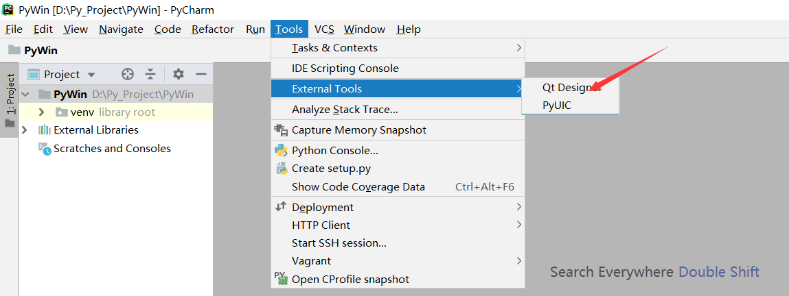
Task: Click the Capture Memory Snapshot icon
Action: click(280, 129)
